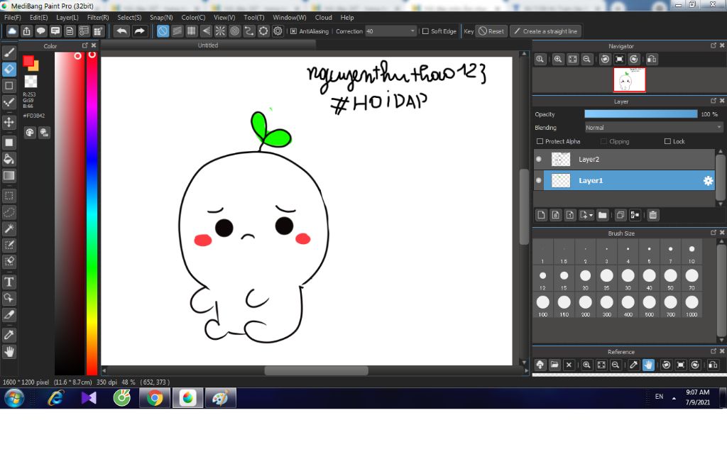Open the Layer menu
727x469 pixels.
pyautogui.click(x=67, y=17)
